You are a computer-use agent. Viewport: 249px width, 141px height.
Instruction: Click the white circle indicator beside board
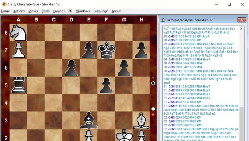(x=153, y=109)
